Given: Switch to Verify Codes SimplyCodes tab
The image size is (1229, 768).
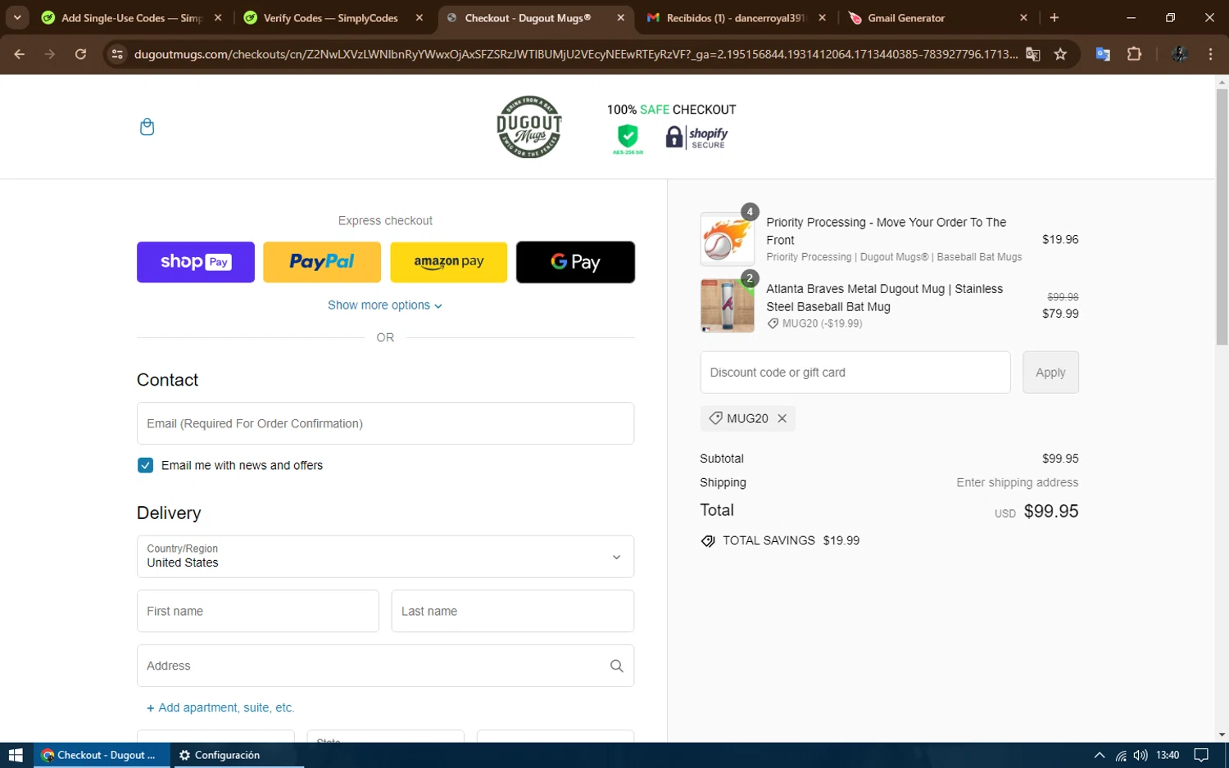Looking at the screenshot, I should point(332,17).
